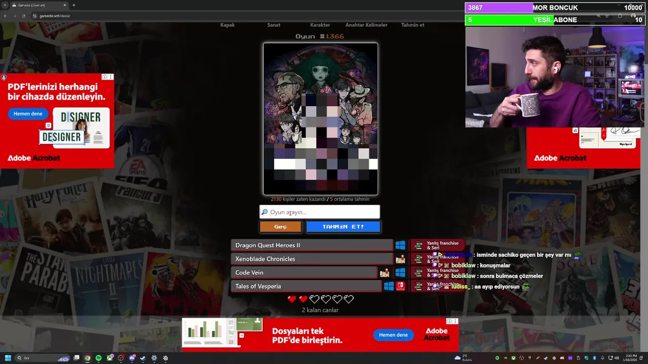Viewport: 648px width, 364px height.
Task: Click the Windows icon beside Tales of Vesperia
Action: click(x=389, y=286)
